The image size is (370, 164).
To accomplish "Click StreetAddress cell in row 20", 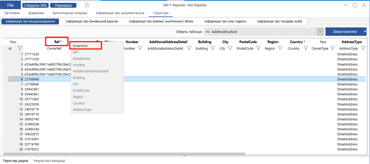I will pyautogui.click(x=347, y=149).
